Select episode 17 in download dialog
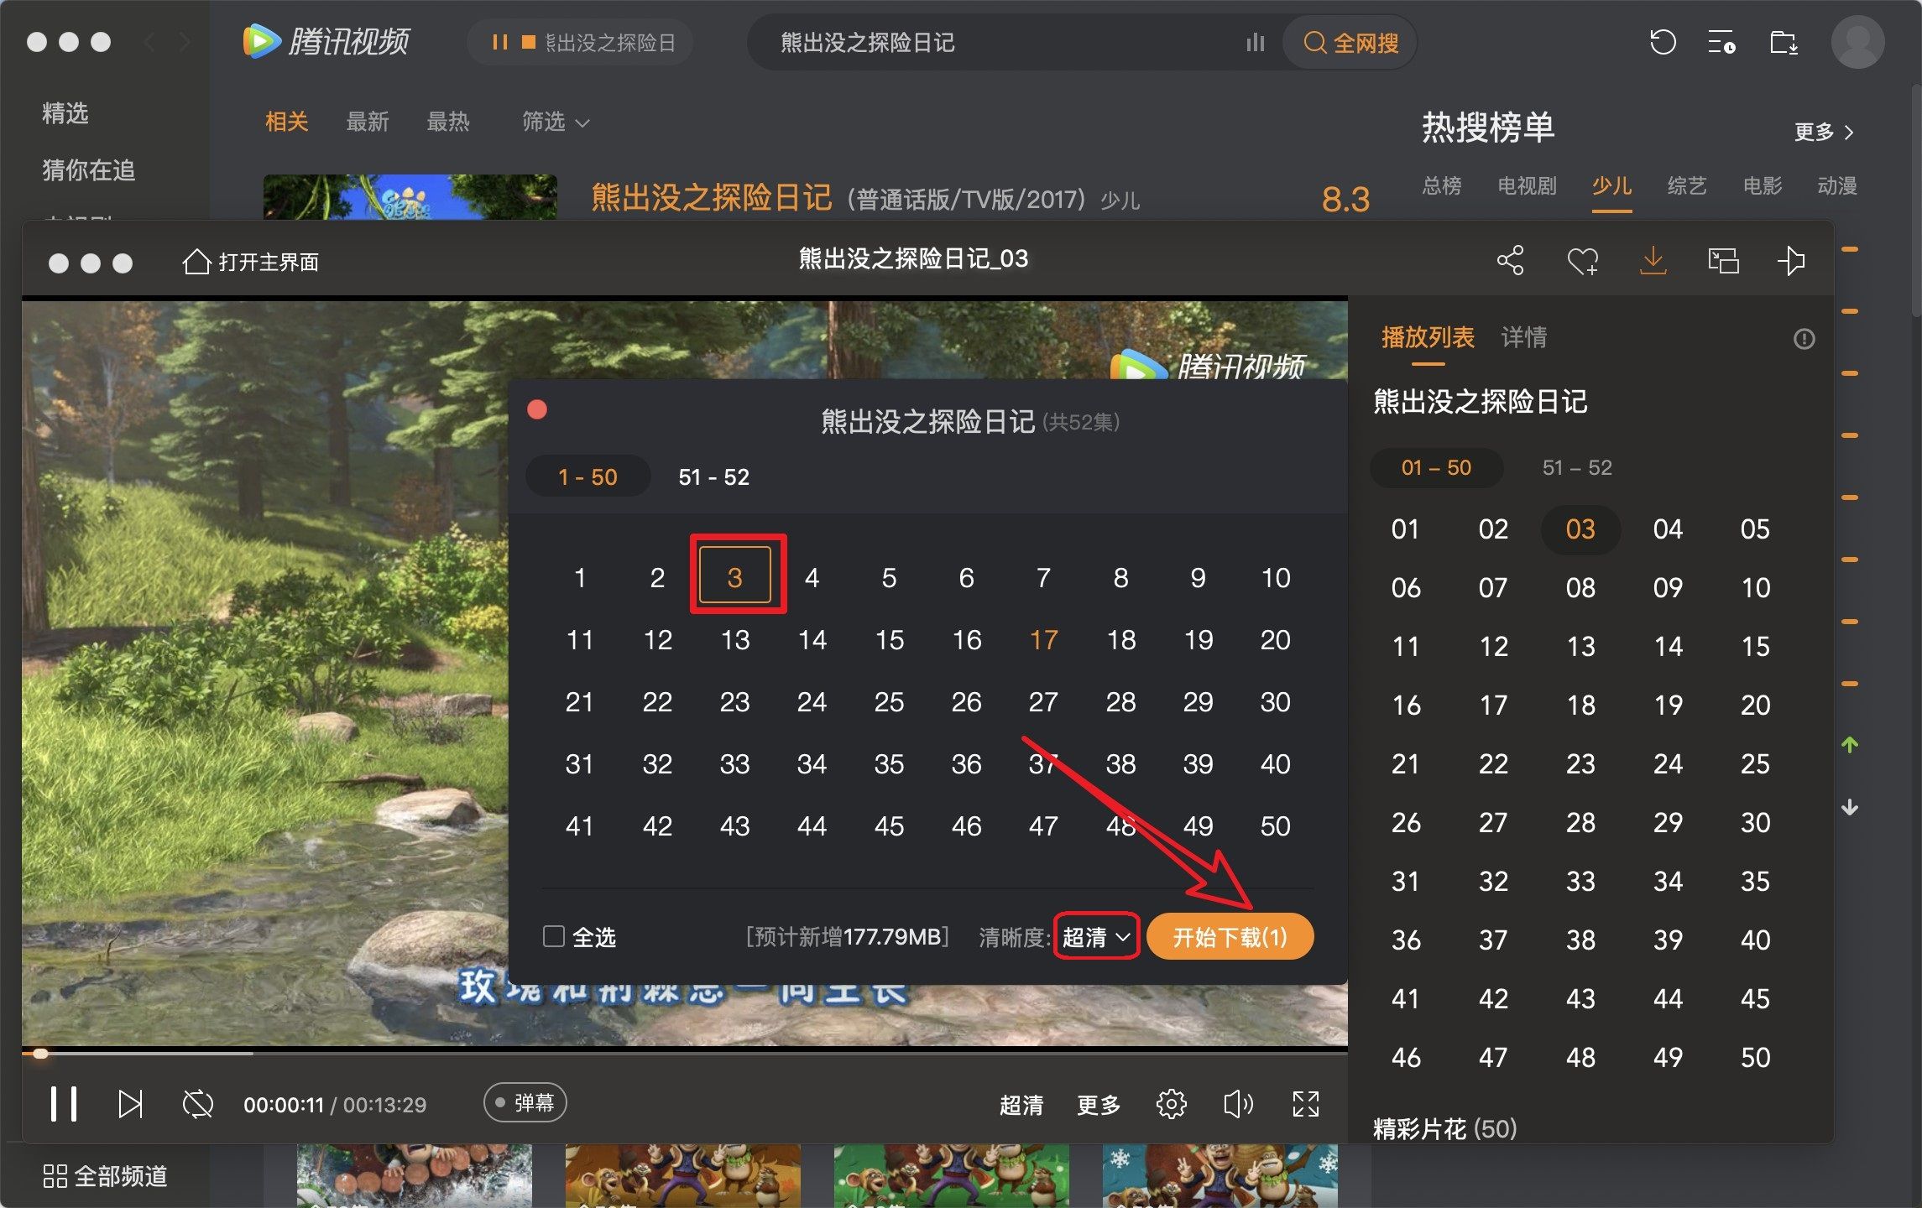The height and width of the screenshot is (1208, 1922). (1043, 640)
